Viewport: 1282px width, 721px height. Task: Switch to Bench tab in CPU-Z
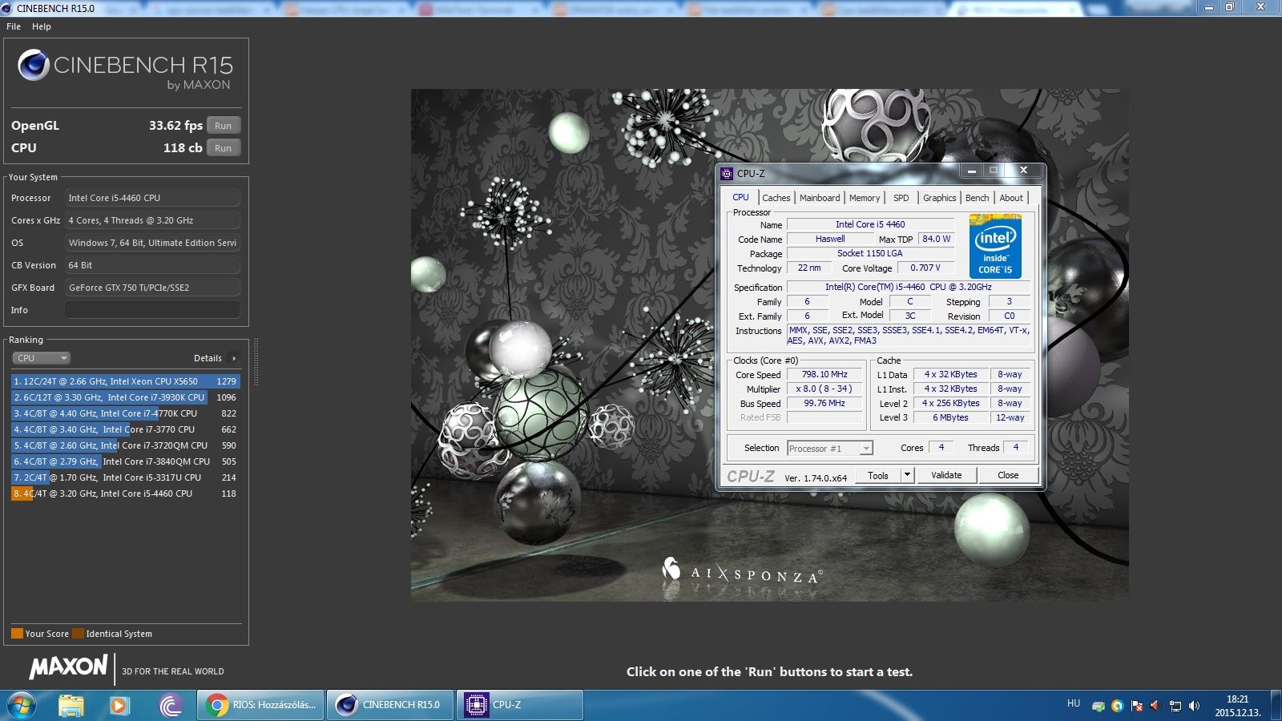[977, 198]
